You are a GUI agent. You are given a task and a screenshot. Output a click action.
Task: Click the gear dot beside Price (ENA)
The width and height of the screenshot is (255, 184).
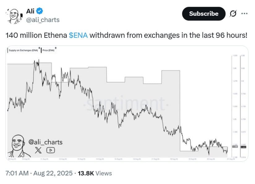coord(56,48)
